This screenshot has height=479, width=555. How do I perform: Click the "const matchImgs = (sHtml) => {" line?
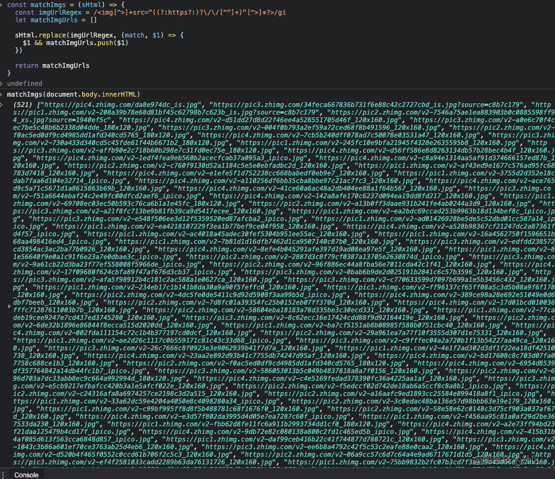[x=66, y=5]
